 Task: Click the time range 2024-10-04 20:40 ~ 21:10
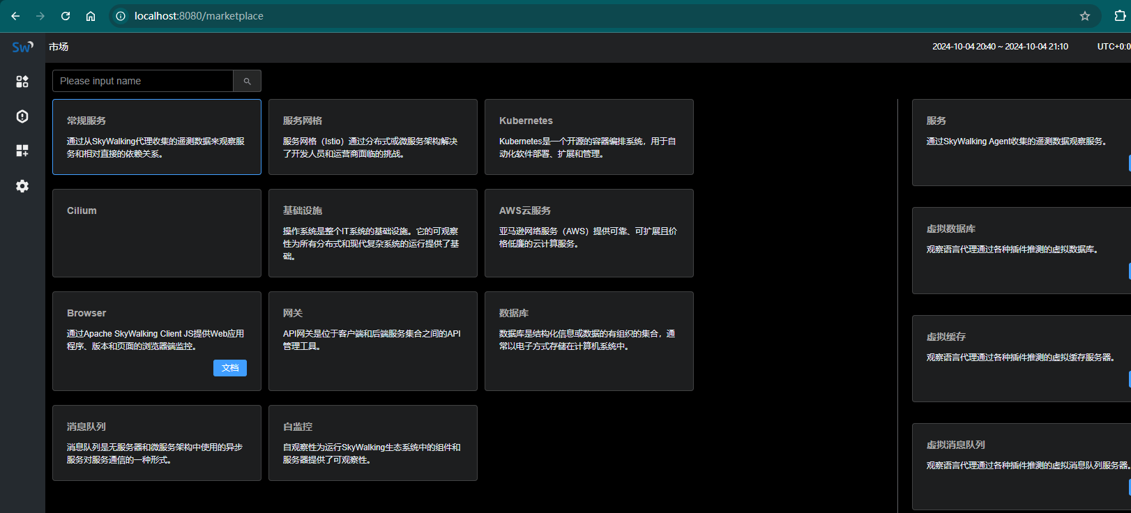pyautogui.click(x=1000, y=47)
